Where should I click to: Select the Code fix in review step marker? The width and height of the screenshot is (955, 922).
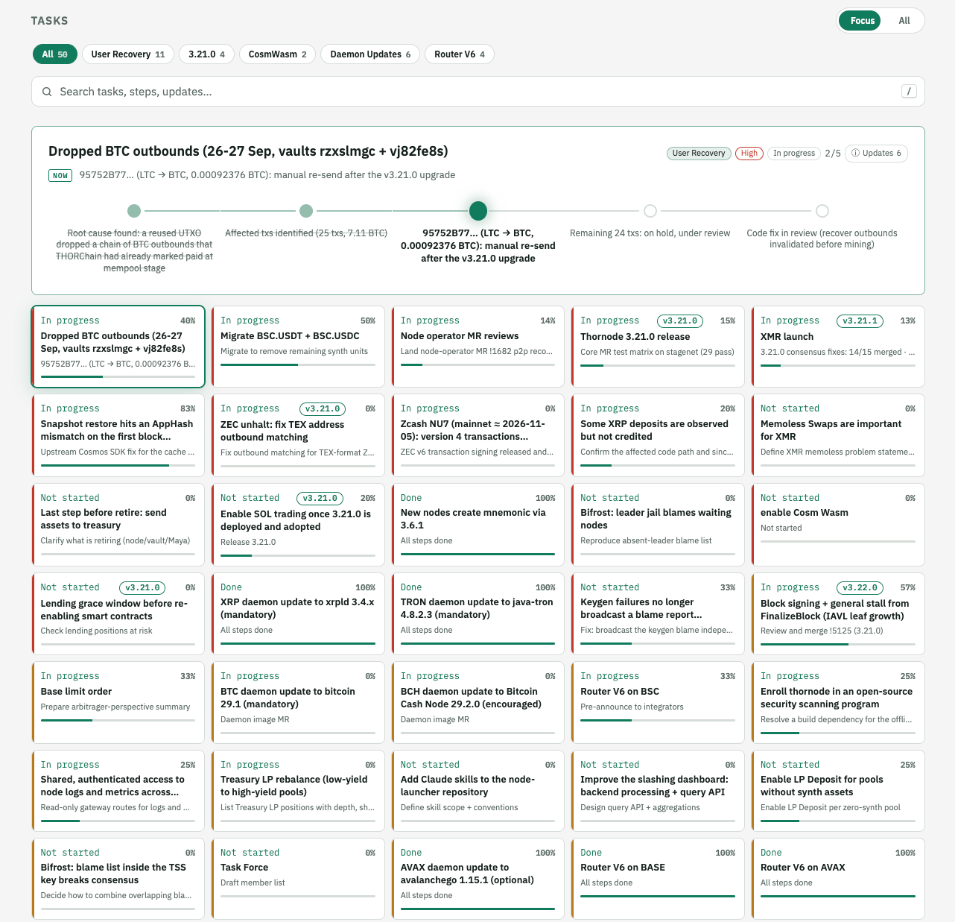(822, 211)
